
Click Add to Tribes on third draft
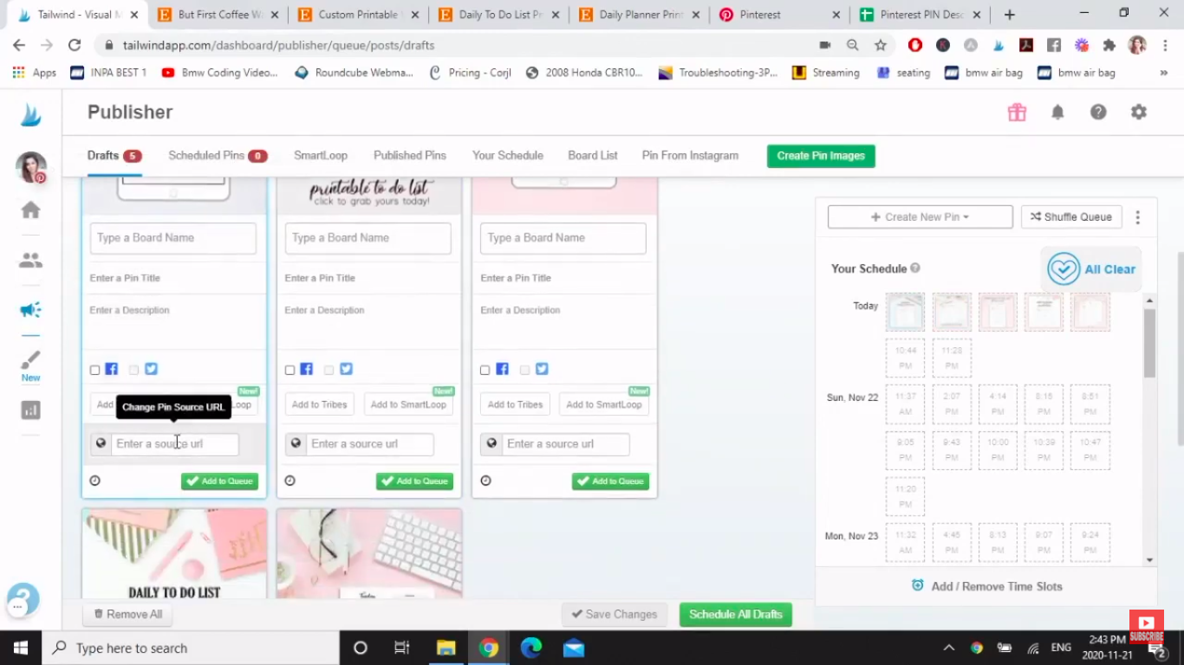[515, 404]
